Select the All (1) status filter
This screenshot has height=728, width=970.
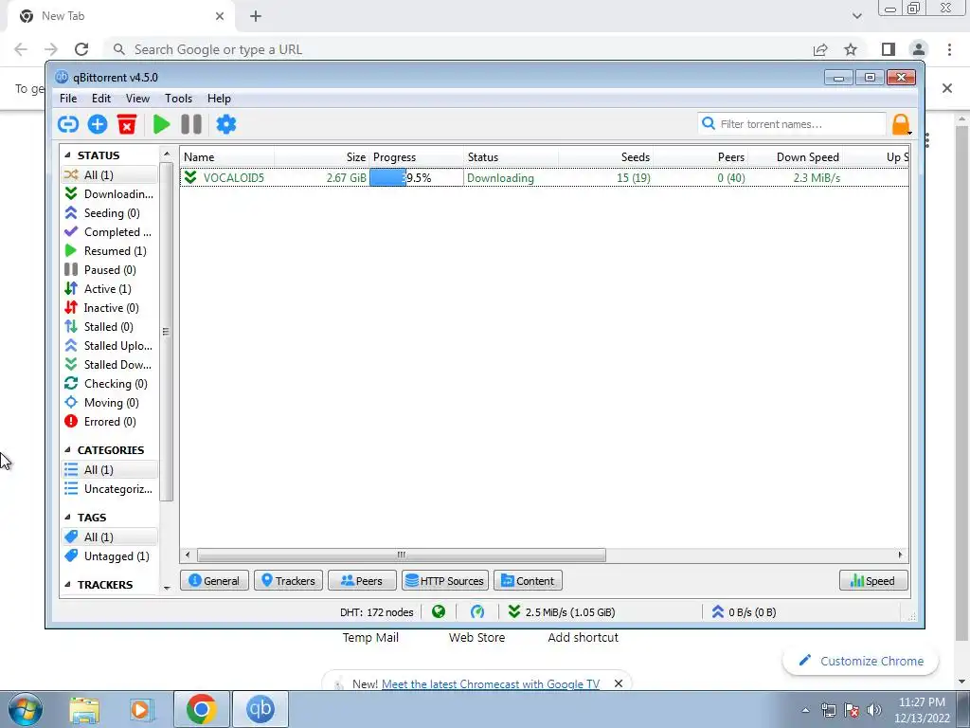coord(110,174)
